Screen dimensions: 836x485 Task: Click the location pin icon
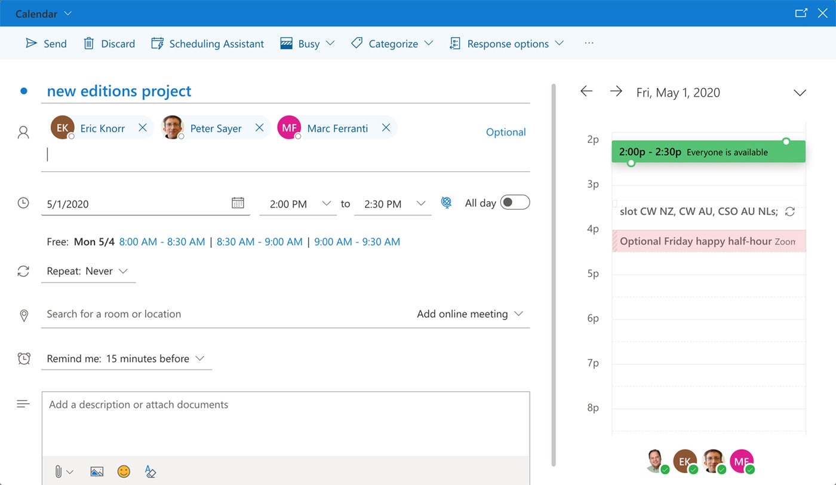point(24,315)
